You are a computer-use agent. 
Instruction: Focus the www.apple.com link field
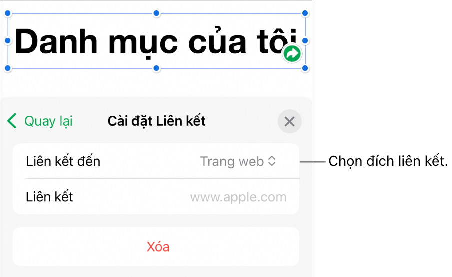[238, 197]
